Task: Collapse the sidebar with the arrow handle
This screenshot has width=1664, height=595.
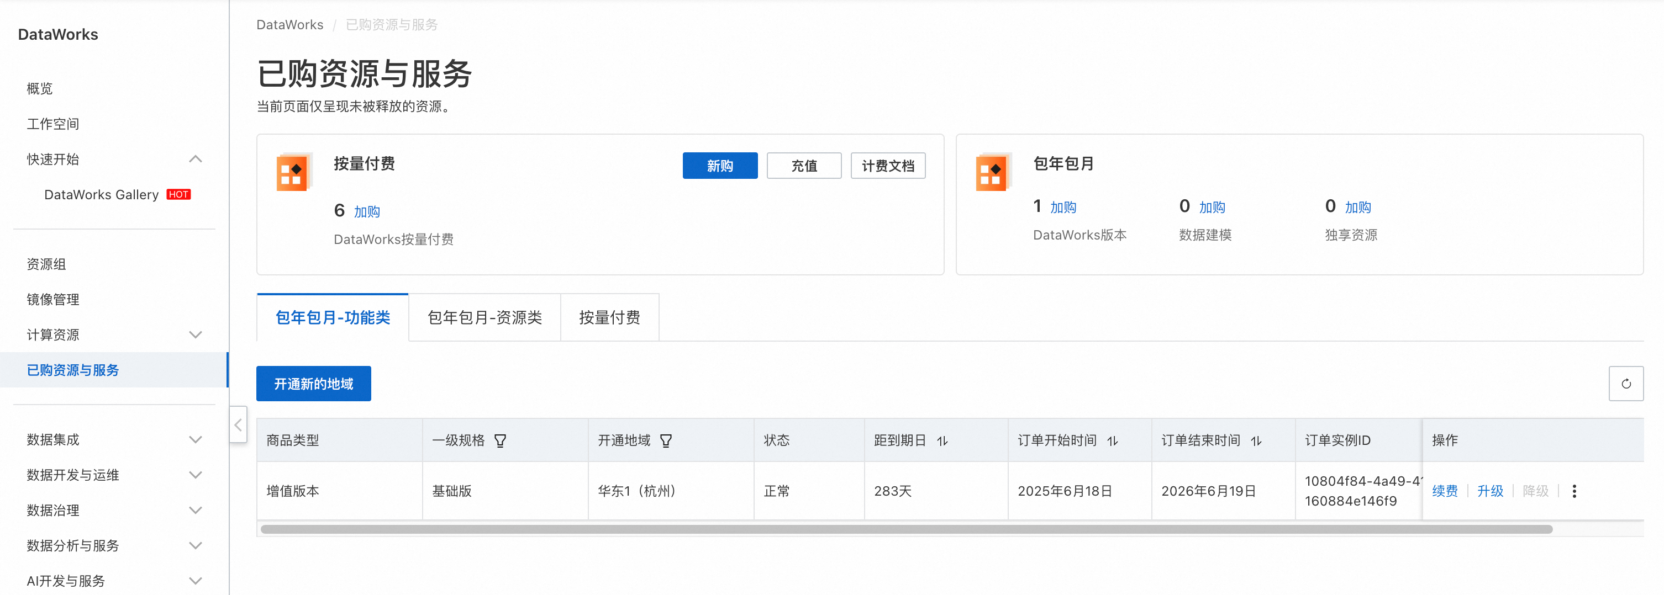Action: point(238,424)
